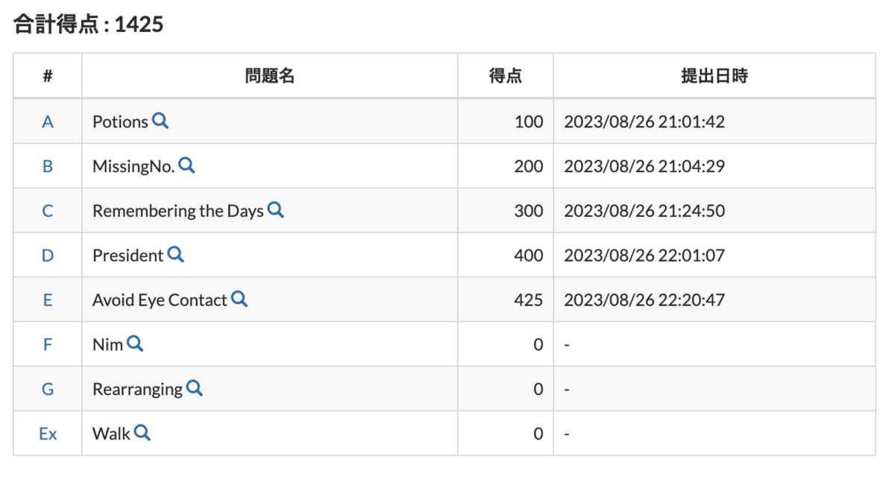Open the Remembering the Days problem link

[x=179, y=210]
